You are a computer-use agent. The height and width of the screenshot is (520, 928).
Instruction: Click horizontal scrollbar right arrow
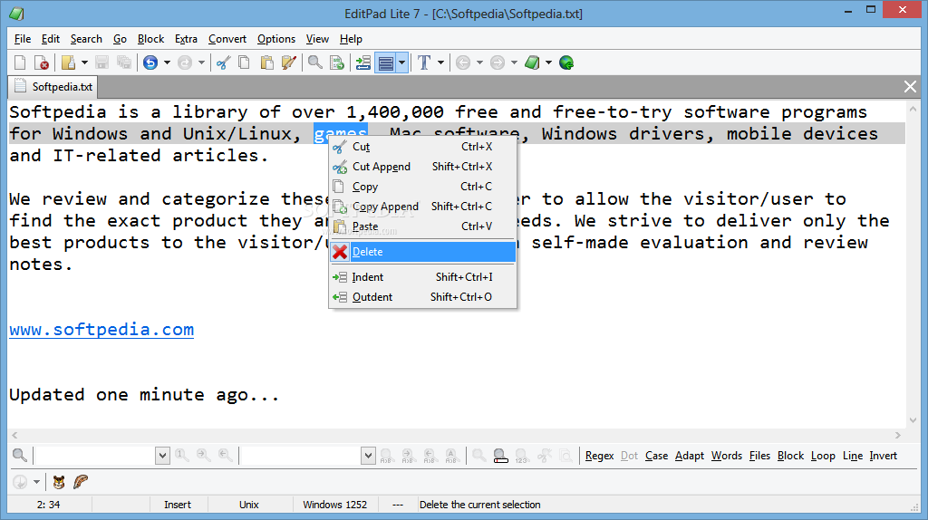[898, 436]
